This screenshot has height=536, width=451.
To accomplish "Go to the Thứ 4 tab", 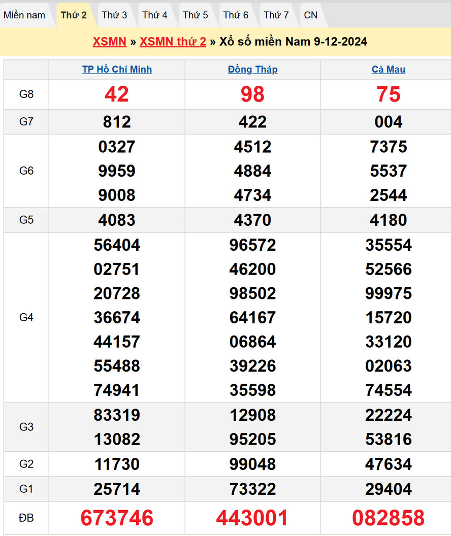I will 155,15.
